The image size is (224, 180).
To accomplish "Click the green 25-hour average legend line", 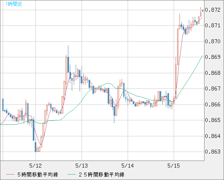I will 71,175.
